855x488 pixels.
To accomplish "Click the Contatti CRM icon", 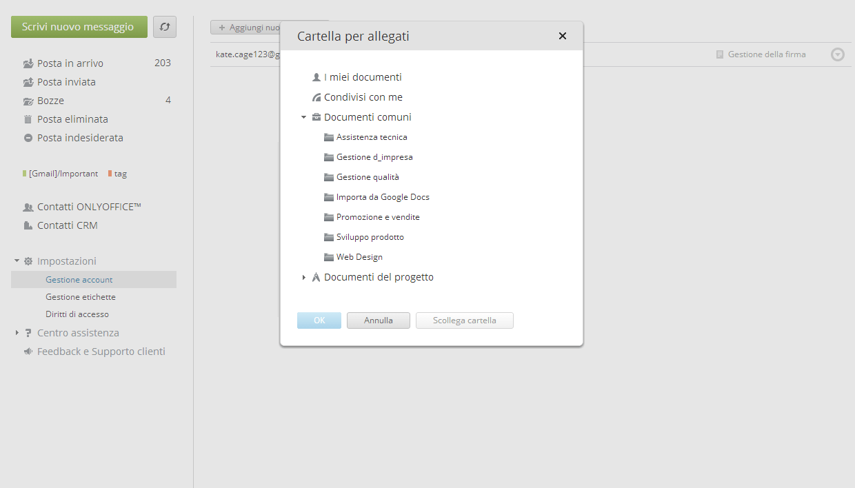I will pyautogui.click(x=28, y=225).
